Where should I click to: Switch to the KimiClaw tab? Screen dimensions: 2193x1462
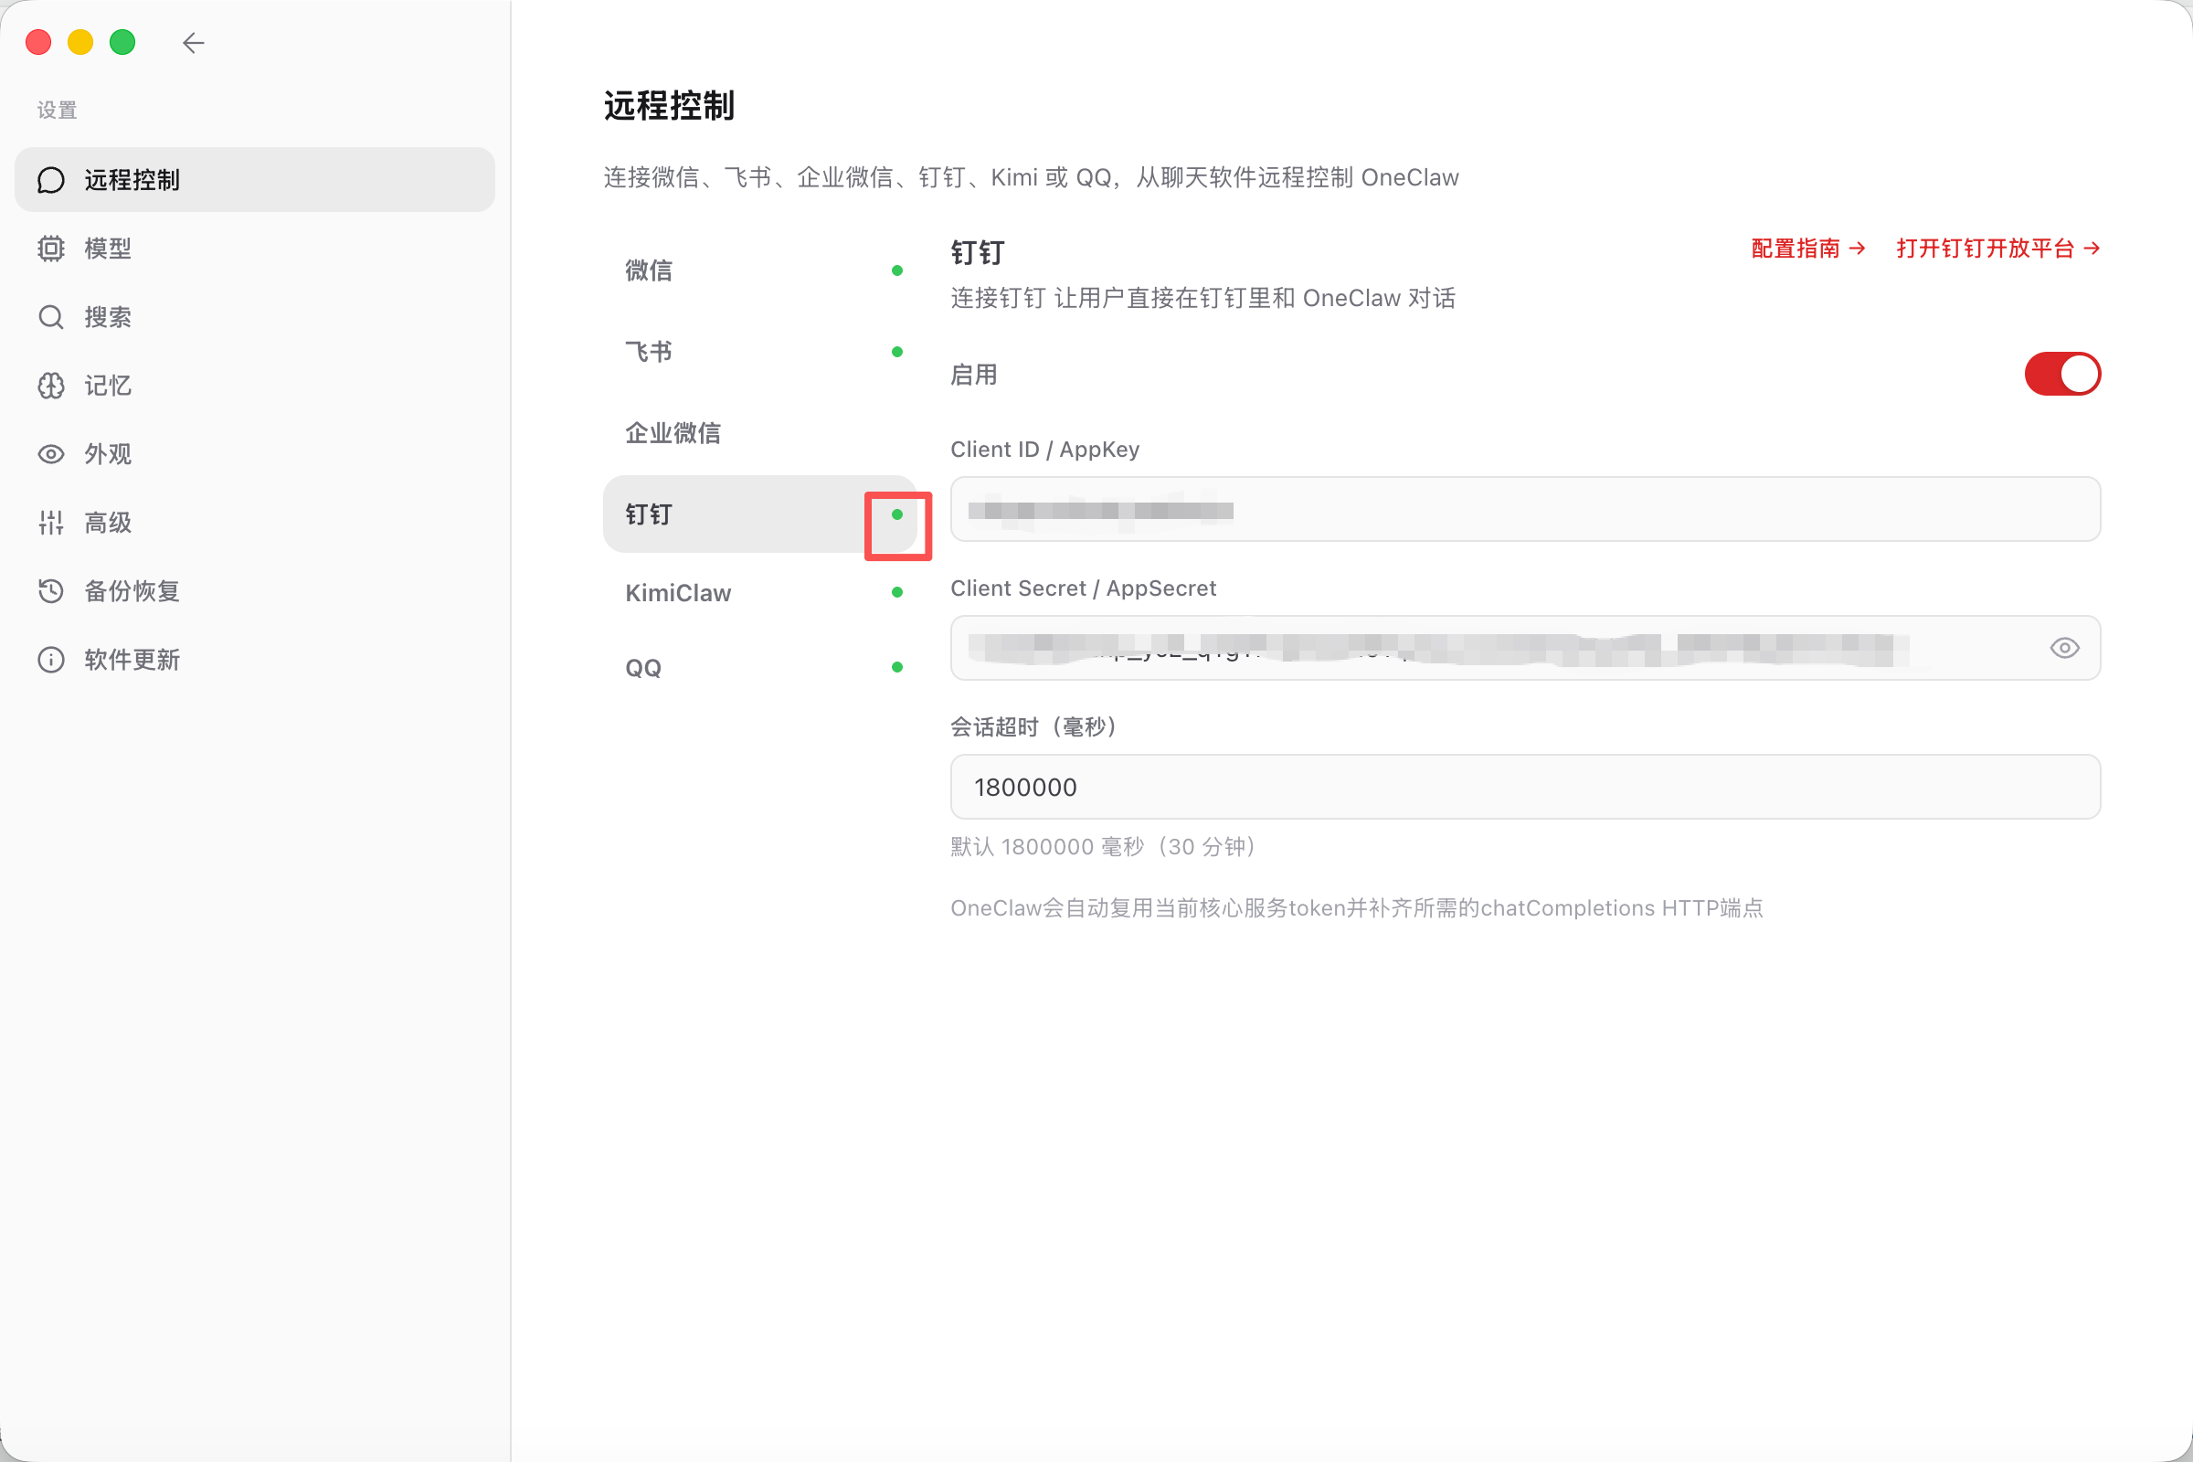click(678, 592)
